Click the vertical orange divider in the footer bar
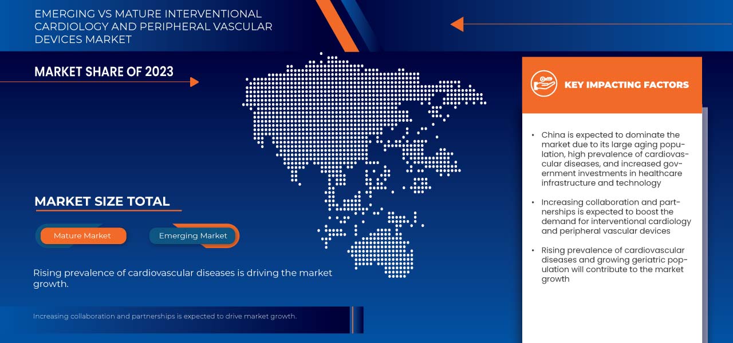Screen dimensions: 733x343 (353, 320)
